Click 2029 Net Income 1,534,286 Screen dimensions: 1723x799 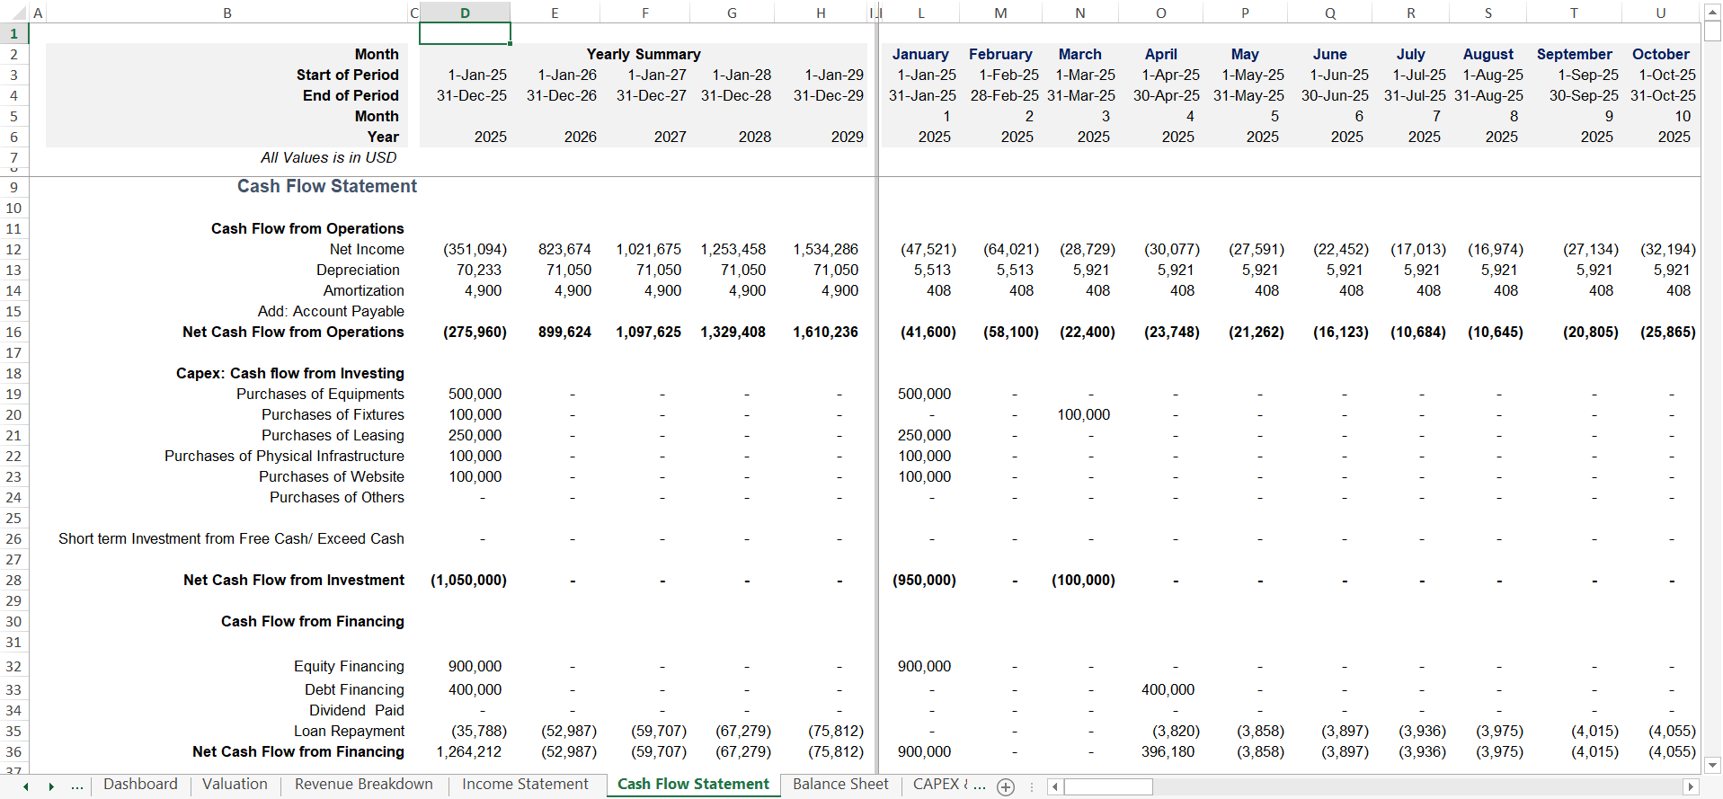(825, 249)
